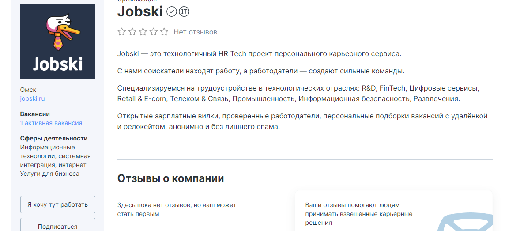Visit the jobski.ru website link
Viewport: 520px width, 231px height.
pyautogui.click(x=32, y=98)
